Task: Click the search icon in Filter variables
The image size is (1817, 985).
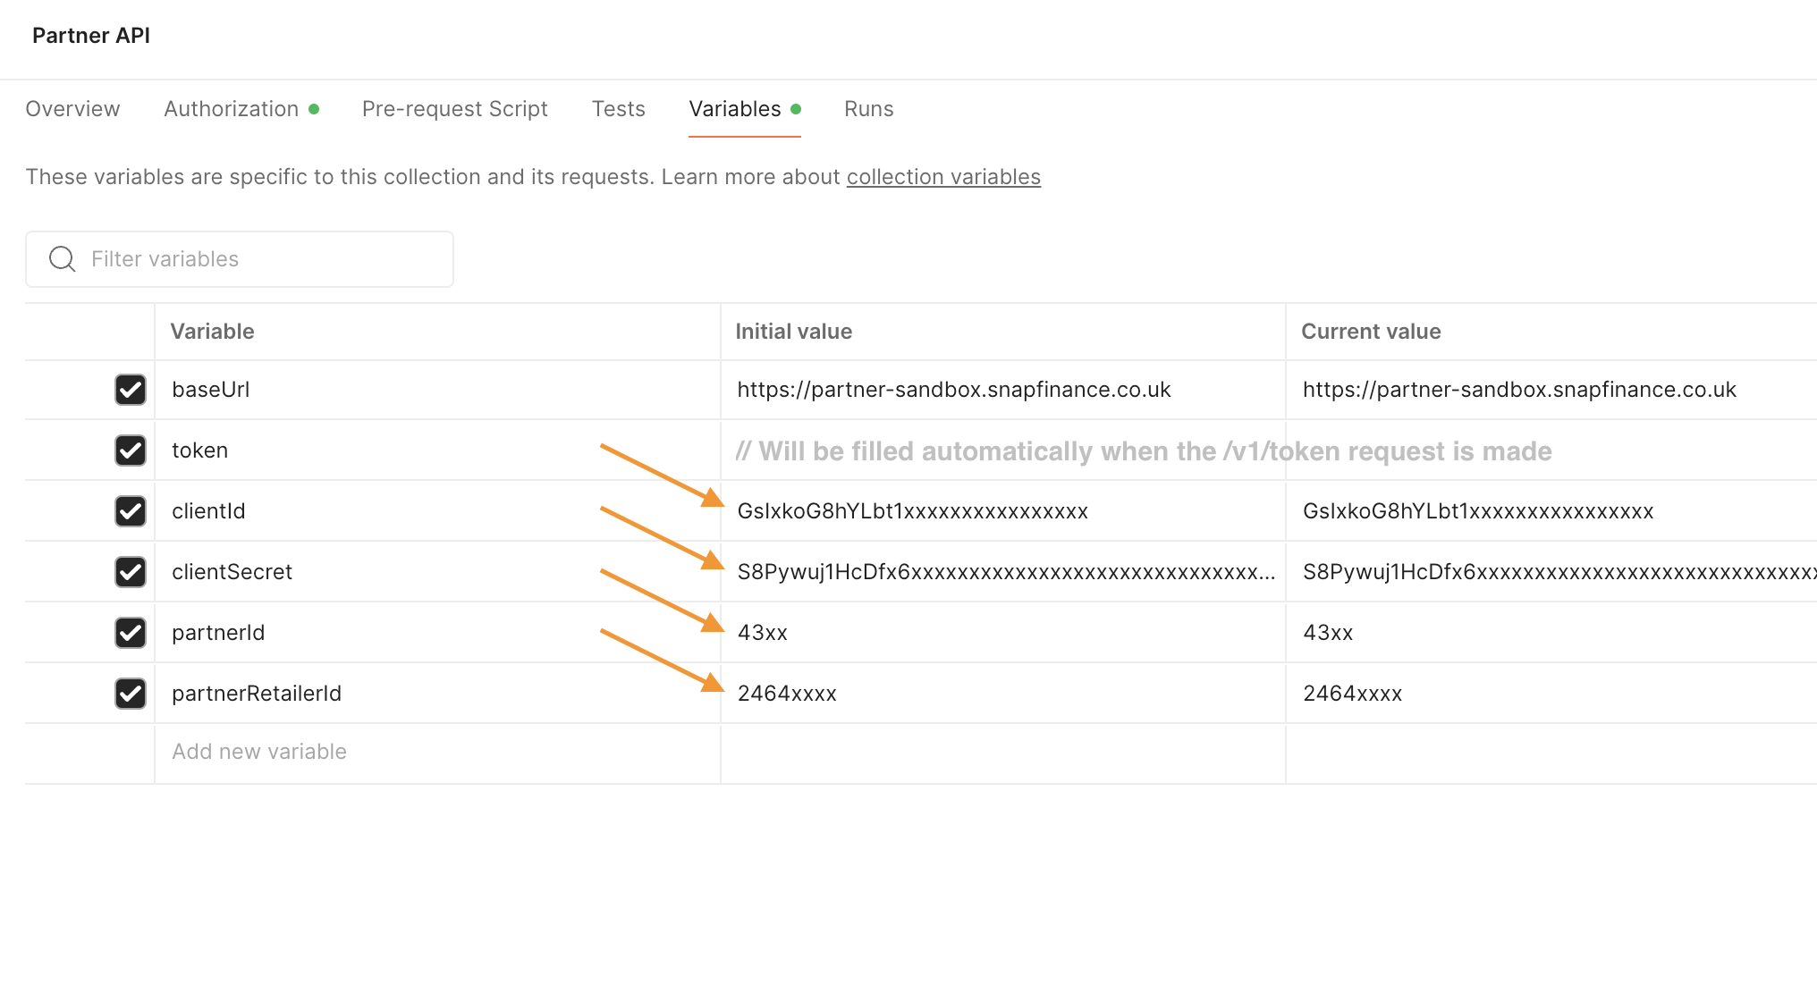Action: (63, 259)
